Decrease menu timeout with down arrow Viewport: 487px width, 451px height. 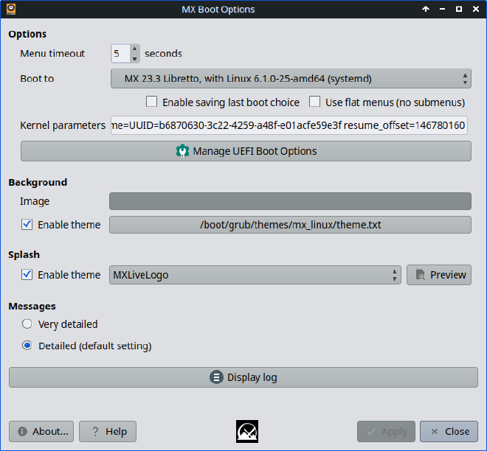(134, 58)
